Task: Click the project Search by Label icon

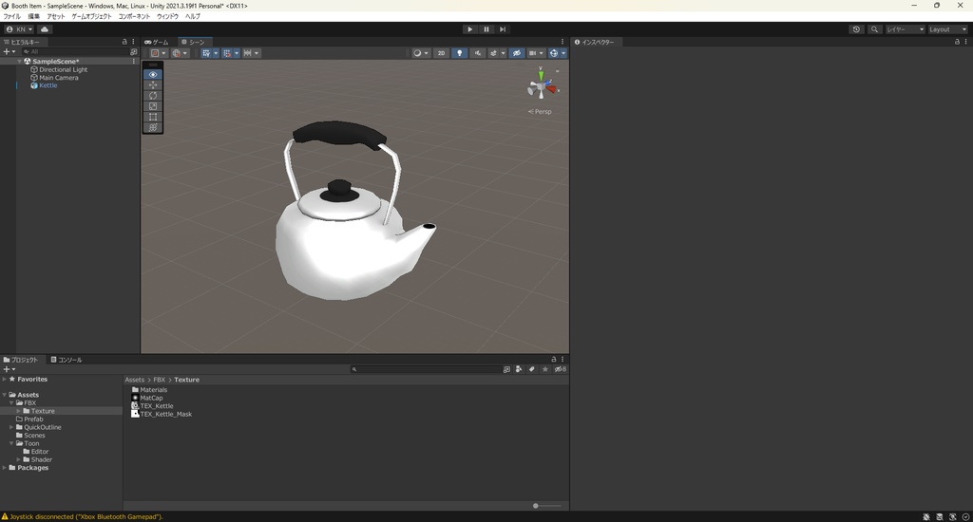Action: (532, 369)
